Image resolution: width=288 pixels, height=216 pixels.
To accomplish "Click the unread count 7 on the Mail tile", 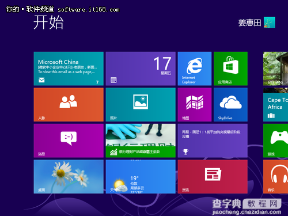I will (x=97, y=82).
